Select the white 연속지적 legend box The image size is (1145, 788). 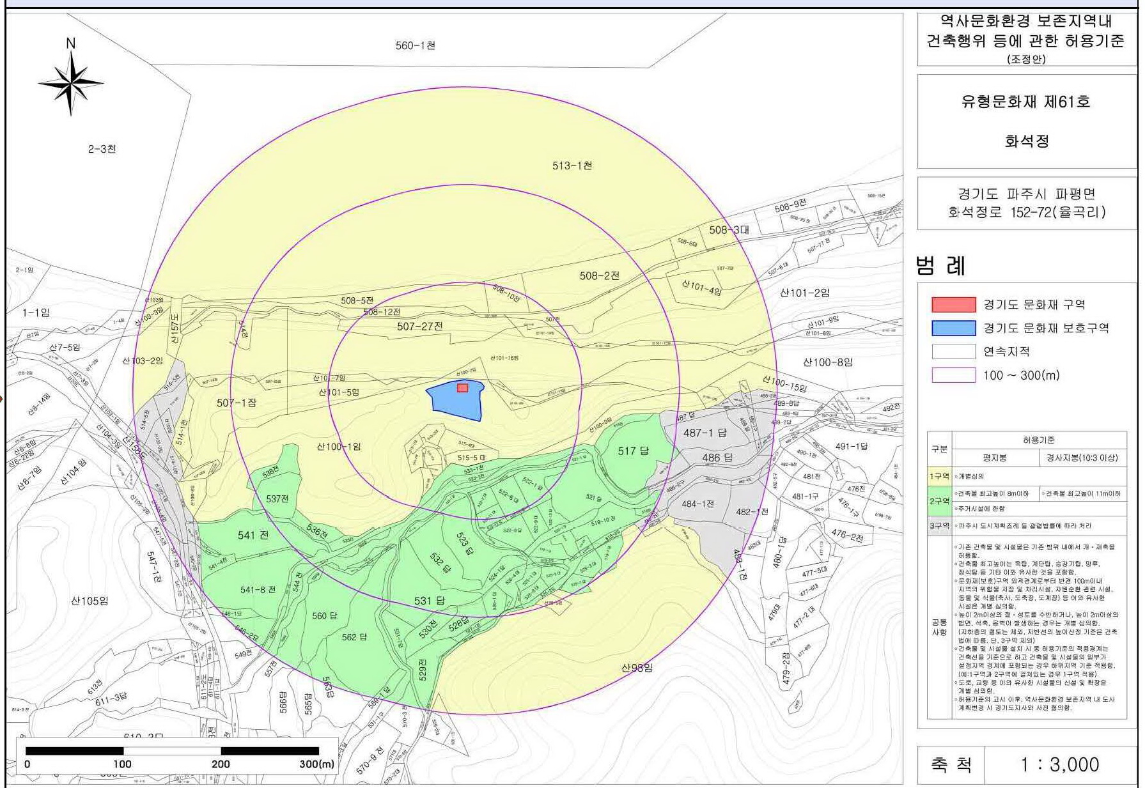(x=953, y=352)
